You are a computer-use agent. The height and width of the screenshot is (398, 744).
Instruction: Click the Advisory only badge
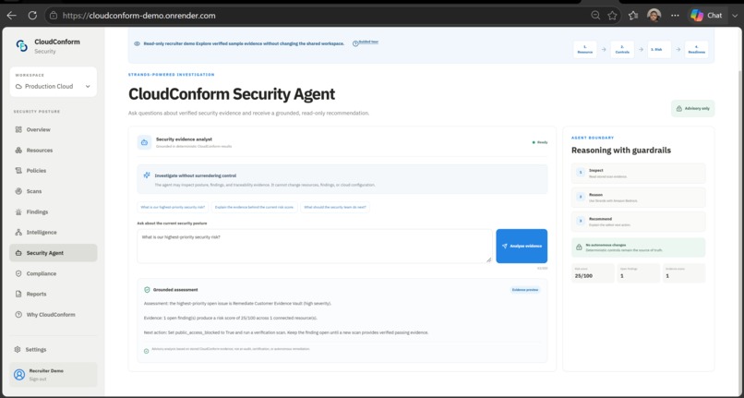point(692,108)
